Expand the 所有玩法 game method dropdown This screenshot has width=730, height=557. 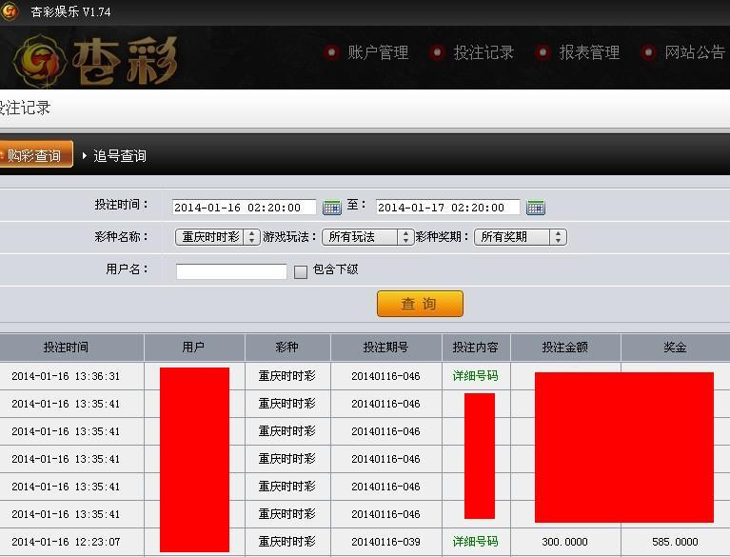(x=367, y=237)
